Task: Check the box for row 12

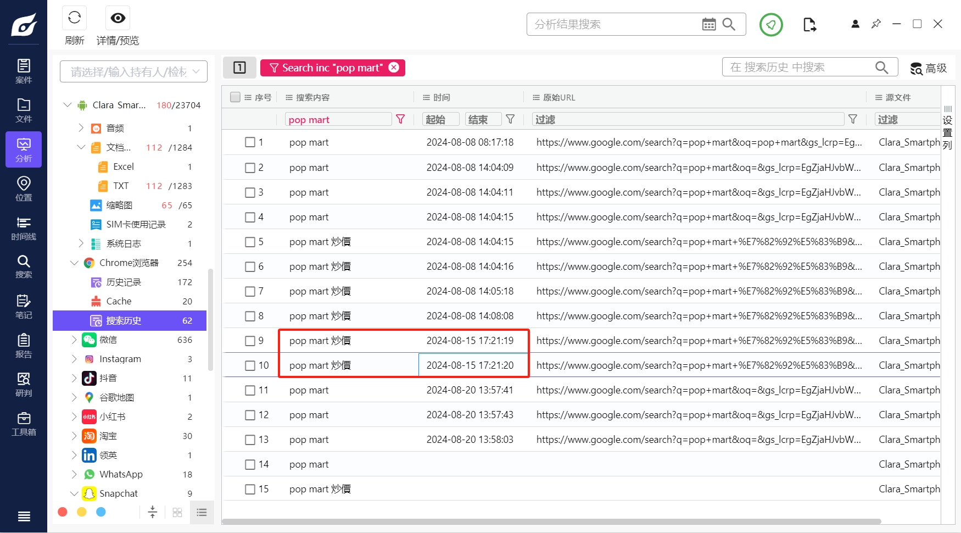Action: [250, 415]
